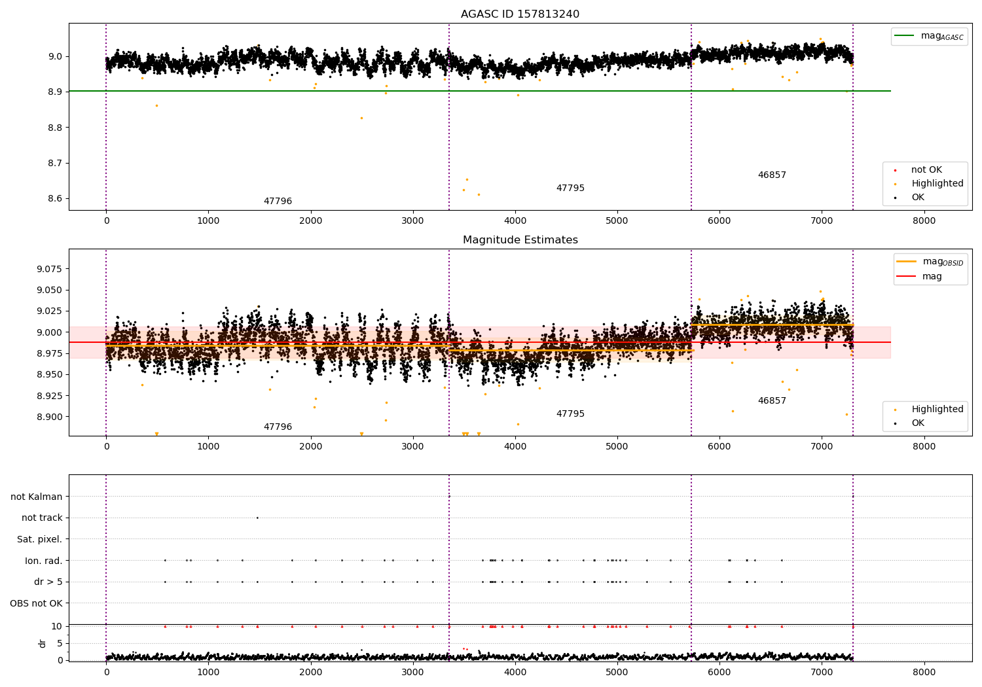Screen dimensions: 982x687
Task: Click the "8.6" y-tick in top plot
Action: [x=55, y=199]
